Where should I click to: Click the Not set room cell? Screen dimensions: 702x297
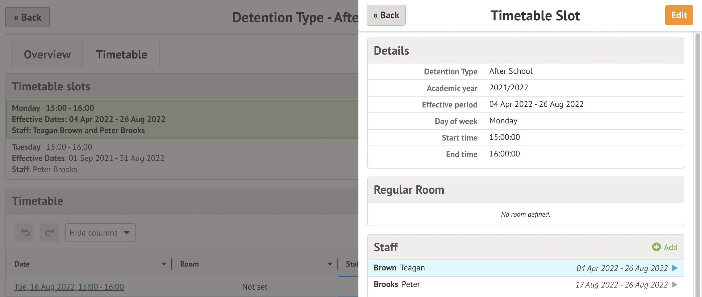[255, 287]
